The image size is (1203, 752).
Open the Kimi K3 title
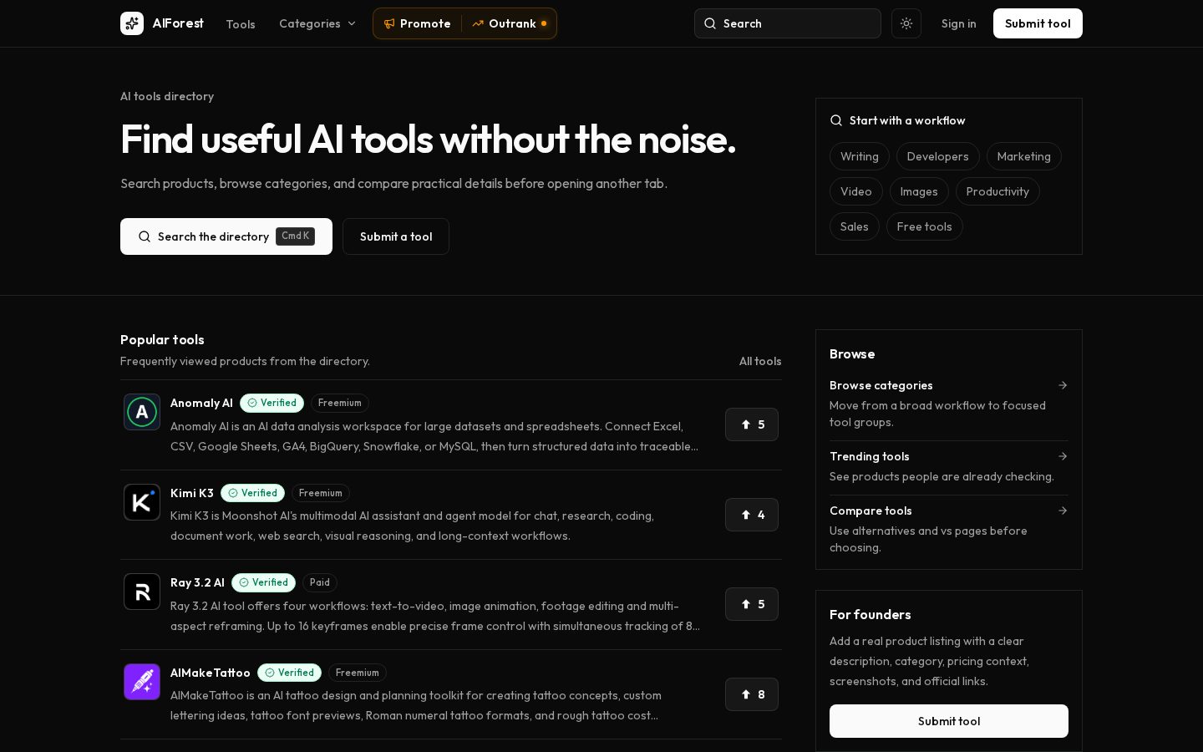coord(192,493)
